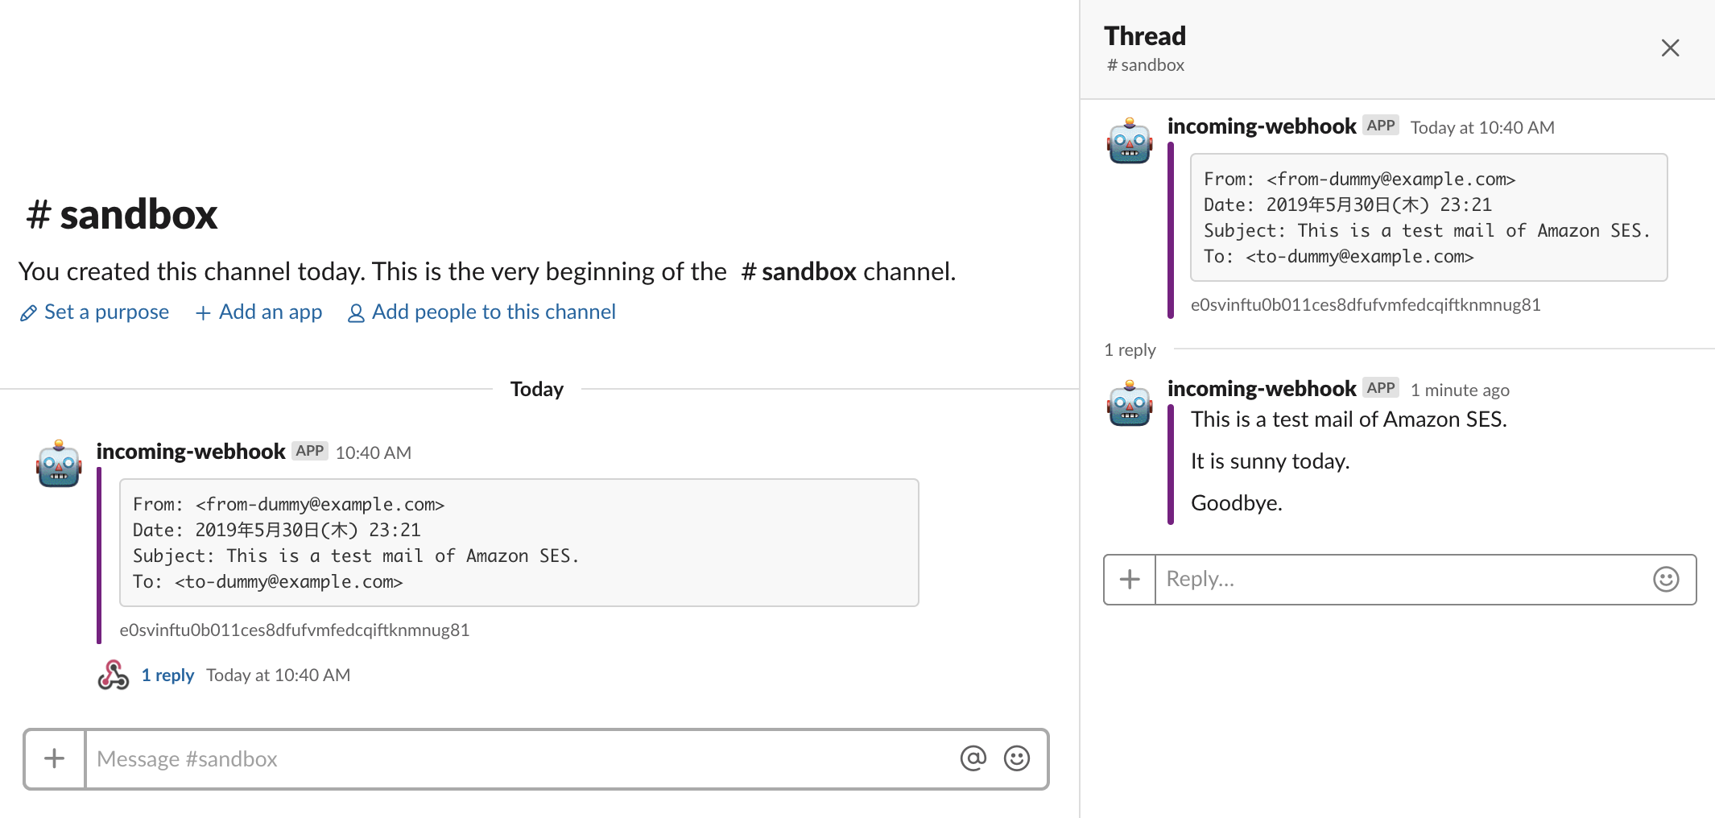This screenshot has height=818, width=1715.
Task: Open the thread by clicking 1 reply
Action: 167,675
